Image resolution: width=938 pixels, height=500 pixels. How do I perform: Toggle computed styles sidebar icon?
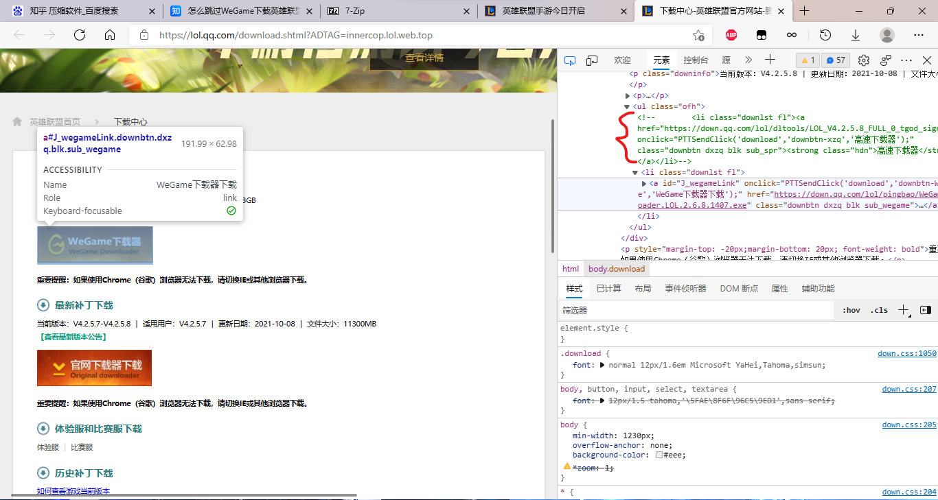[x=925, y=310]
